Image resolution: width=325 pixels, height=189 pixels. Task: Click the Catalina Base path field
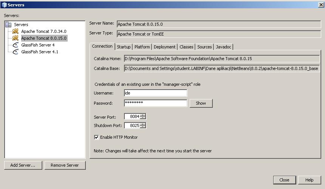(222, 68)
